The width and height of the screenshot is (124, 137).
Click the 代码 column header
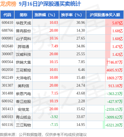[7, 15]
